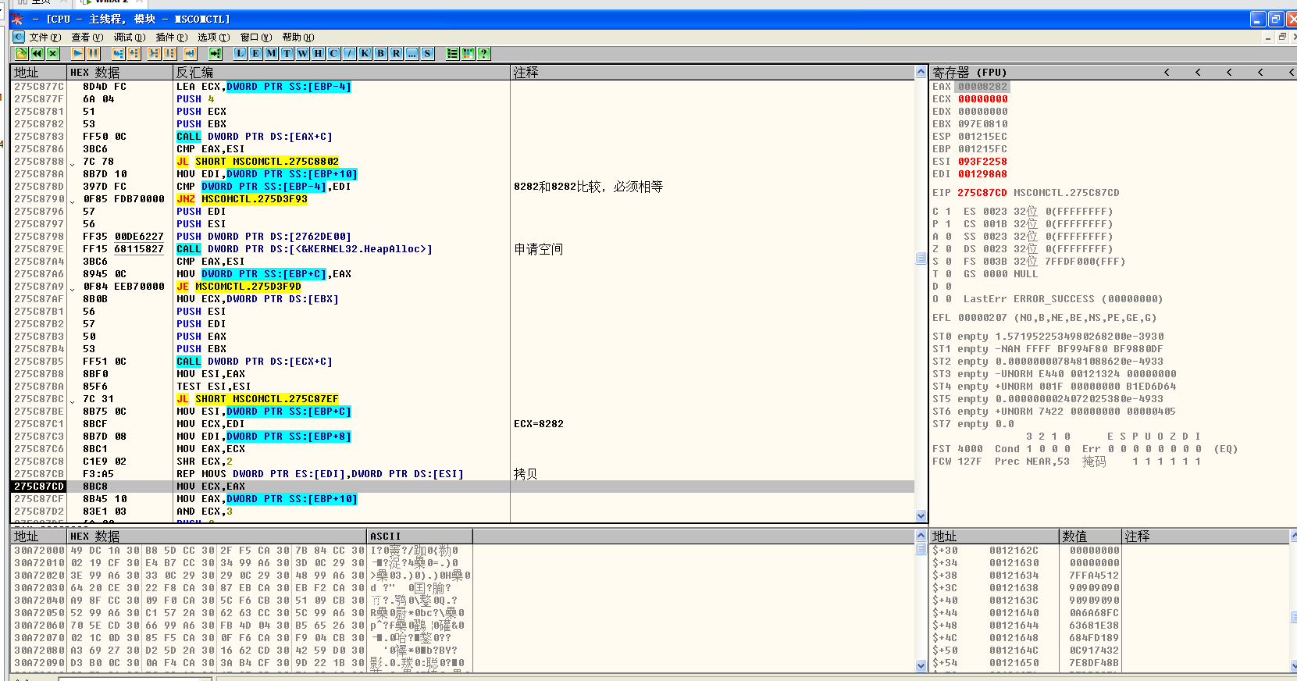The height and width of the screenshot is (681, 1297).
Task: Open Executable modules via E icon
Action: click(255, 53)
